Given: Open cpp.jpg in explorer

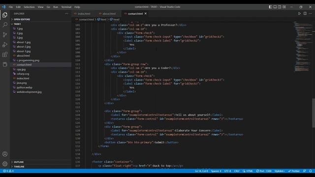Looking at the screenshot, I should tap(21, 69).
